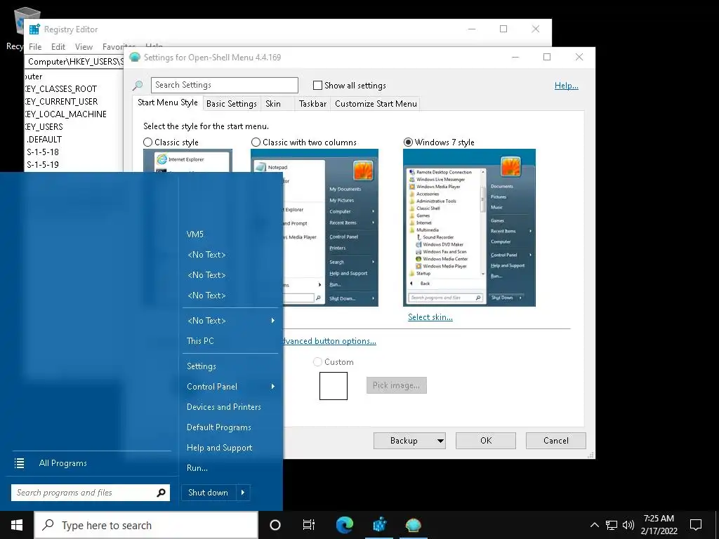
Task: Click the Pick image button
Action: [396, 385]
